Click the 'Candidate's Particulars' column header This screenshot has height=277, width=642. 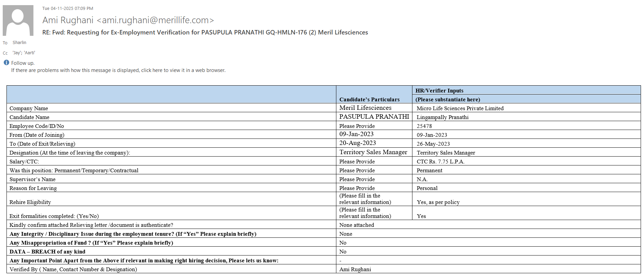(x=369, y=100)
